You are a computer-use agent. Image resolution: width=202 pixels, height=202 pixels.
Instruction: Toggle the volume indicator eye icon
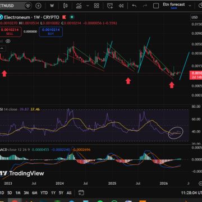tap(8, 41)
